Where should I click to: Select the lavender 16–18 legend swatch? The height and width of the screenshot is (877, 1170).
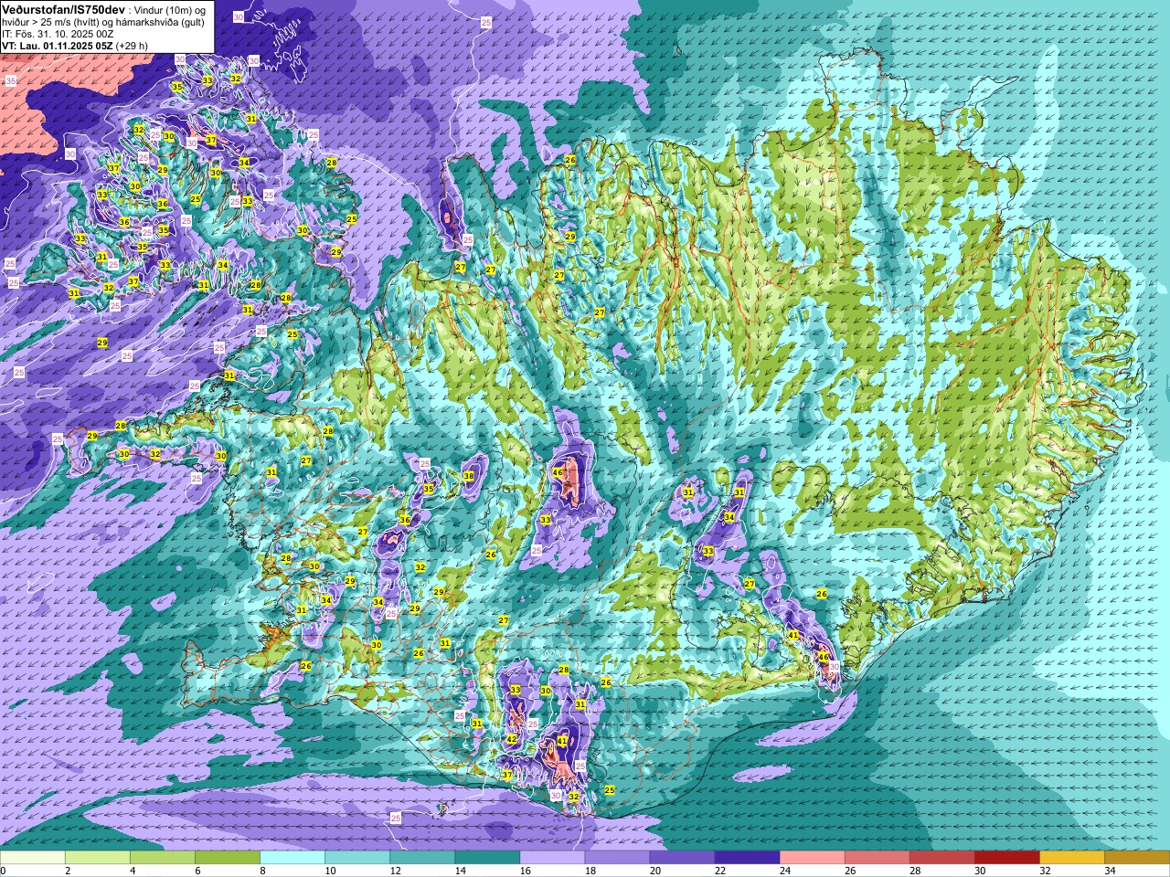point(552,858)
